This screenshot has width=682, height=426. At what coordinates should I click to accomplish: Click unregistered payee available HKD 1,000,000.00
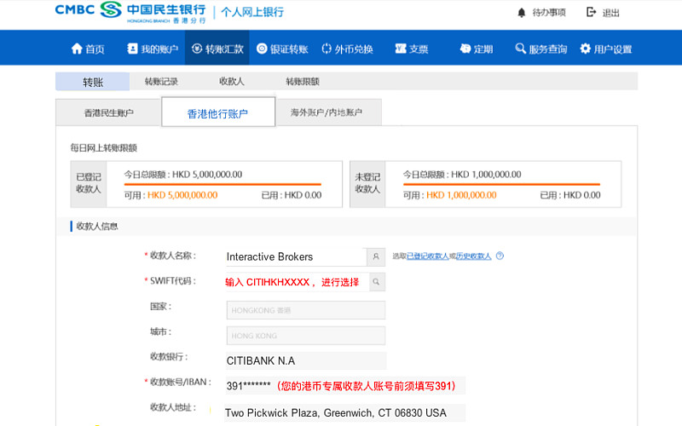pos(461,195)
